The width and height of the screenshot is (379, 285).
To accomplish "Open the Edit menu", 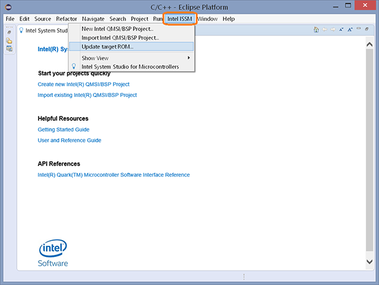I will (x=24, y=19).
